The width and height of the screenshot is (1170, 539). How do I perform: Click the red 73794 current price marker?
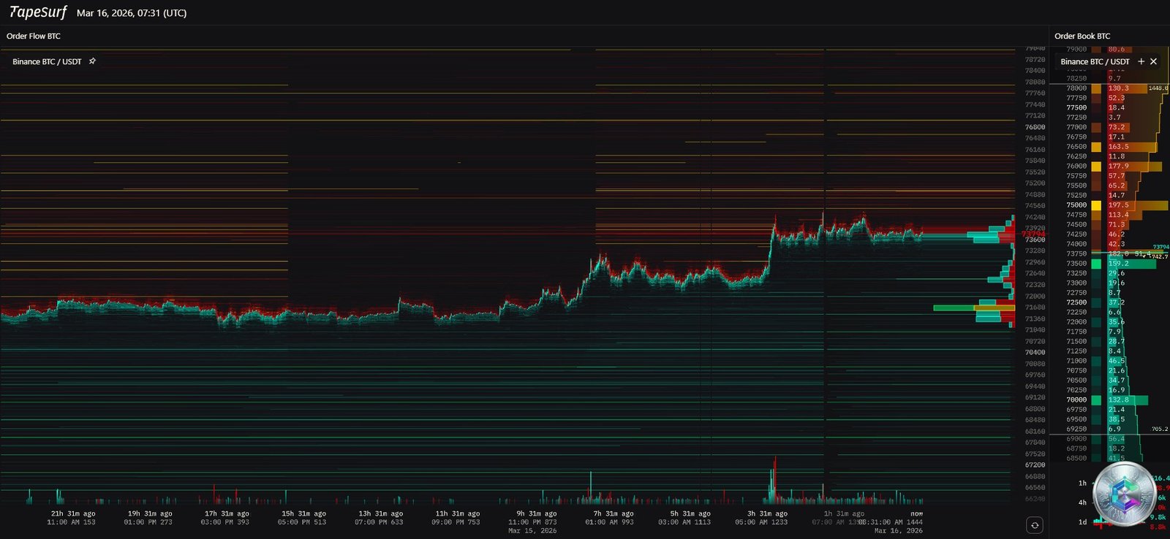tap(1033, 234)
